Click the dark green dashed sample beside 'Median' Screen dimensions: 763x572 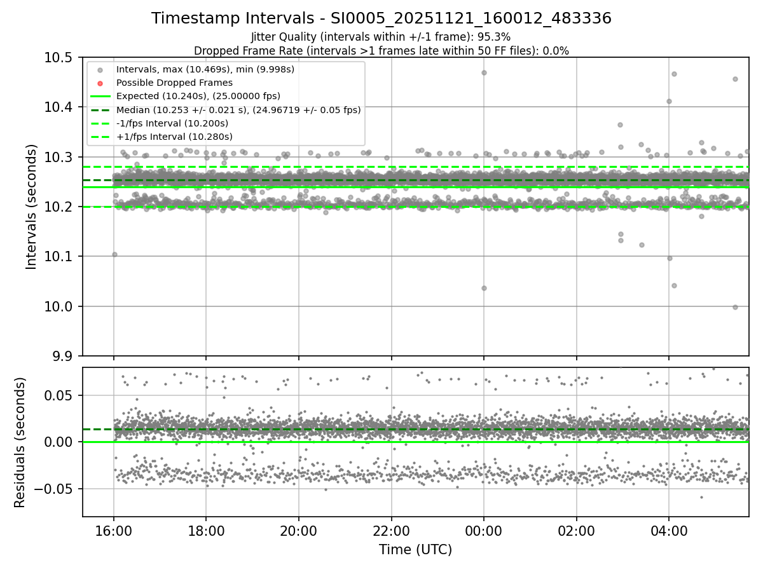click(x=100, y=110)
